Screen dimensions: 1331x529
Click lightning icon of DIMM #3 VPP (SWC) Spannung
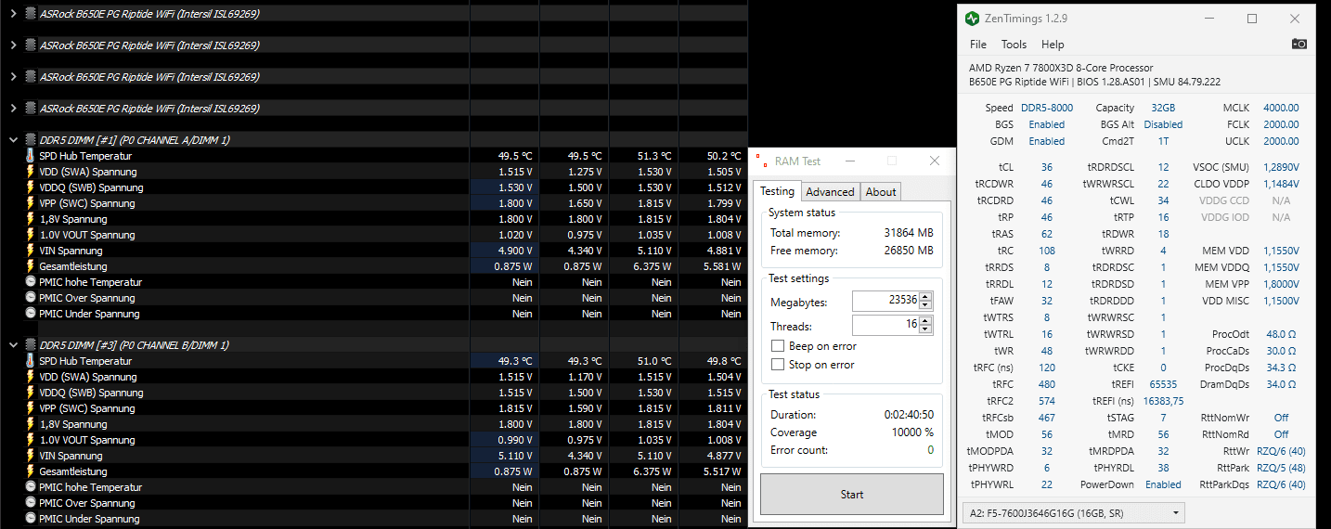(30, 408)
